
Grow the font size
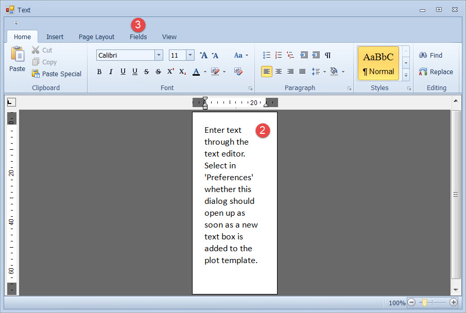coord(203,55)
